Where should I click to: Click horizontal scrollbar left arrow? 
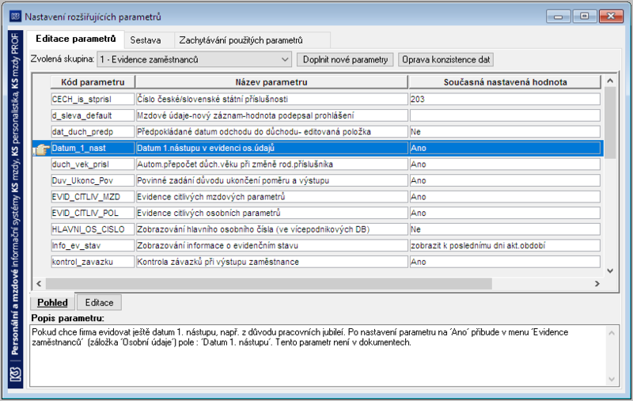pyautogui.click(x=39, y=284)
